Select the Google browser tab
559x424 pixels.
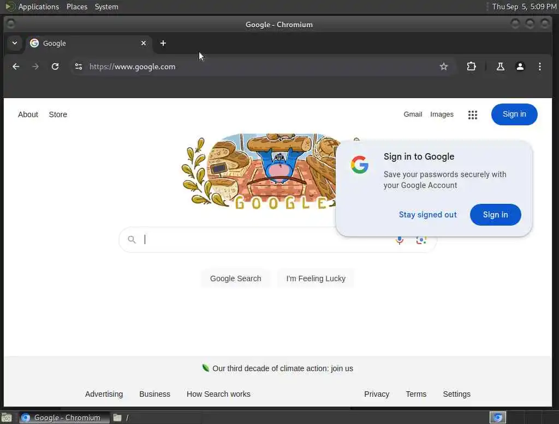point(88,43)
